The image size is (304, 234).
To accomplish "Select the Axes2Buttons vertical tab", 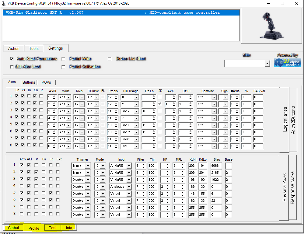I will (x=293, y=120).
